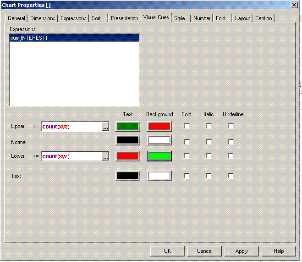The image size is (302, 262).
Task: Open the Style tab
Action: (181, 18)
